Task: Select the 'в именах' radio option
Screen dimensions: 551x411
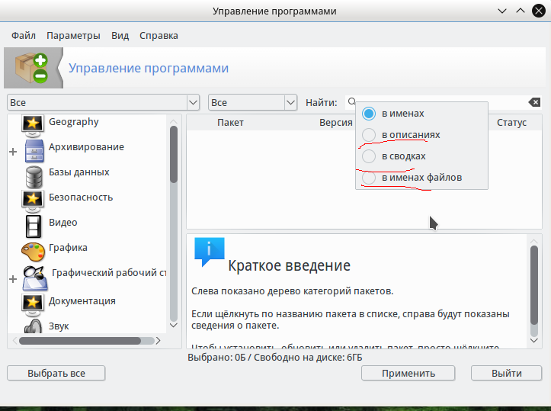Action: [369, 113]
